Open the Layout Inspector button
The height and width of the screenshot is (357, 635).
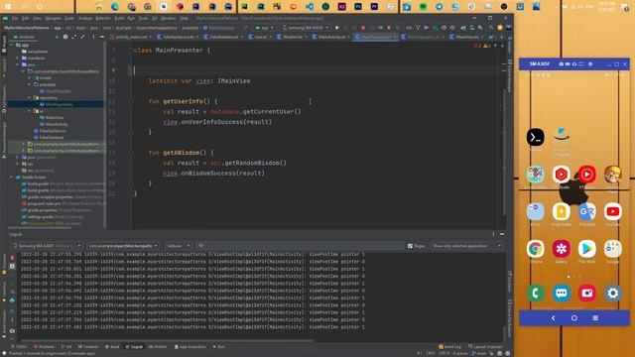point(485,347)
